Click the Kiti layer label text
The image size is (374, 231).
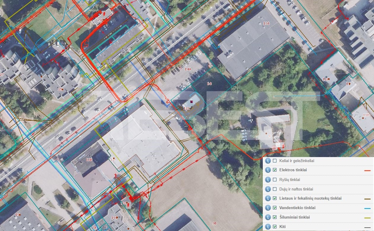pos(282,227)
